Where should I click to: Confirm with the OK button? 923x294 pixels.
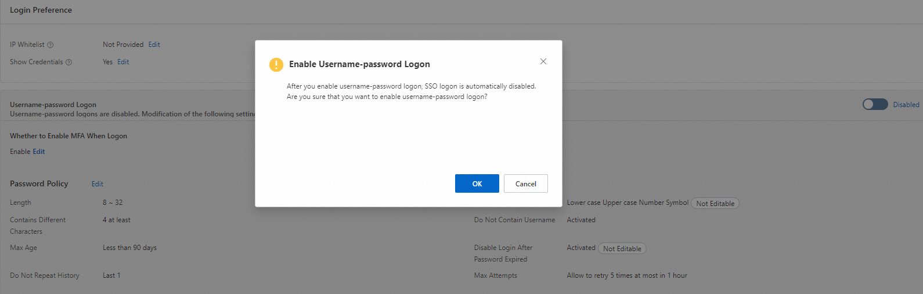coord(477,183)
